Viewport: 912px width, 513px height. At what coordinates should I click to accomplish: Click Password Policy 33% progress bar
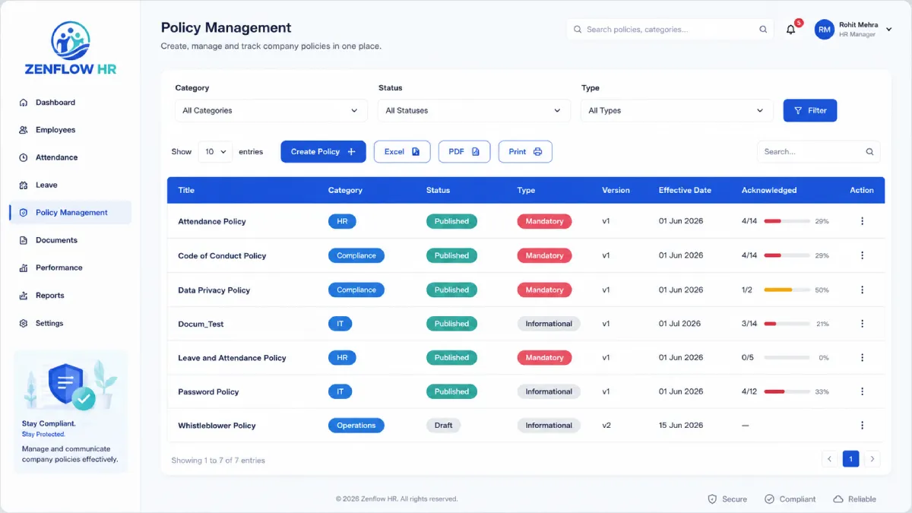click(786, 391)
